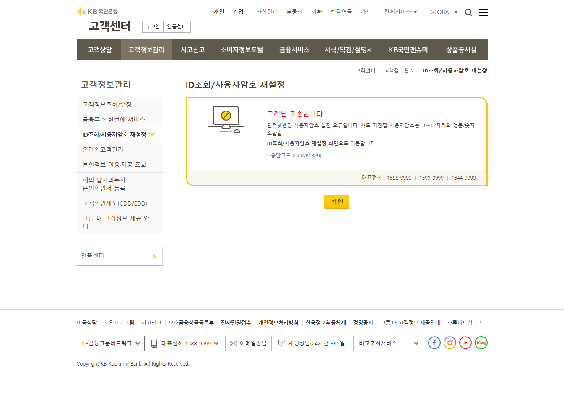The image size is (564, 394).
Task: Open 개인정보처리방침 footer link
Action: [x=278, y=323]
